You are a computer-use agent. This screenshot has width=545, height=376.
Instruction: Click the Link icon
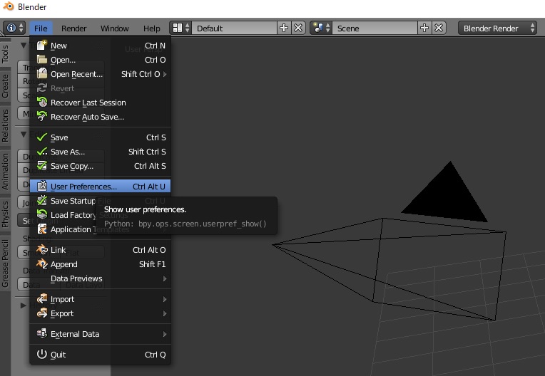tap(41, 250)
